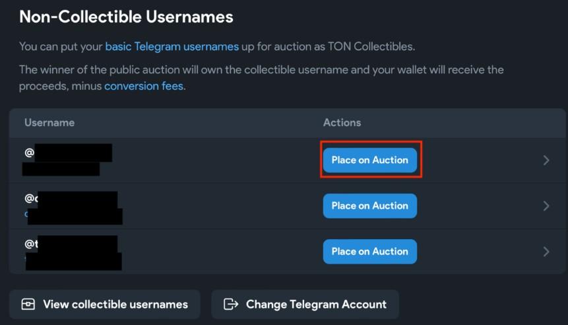Open View collectible usernames

[x=105, y=304]
